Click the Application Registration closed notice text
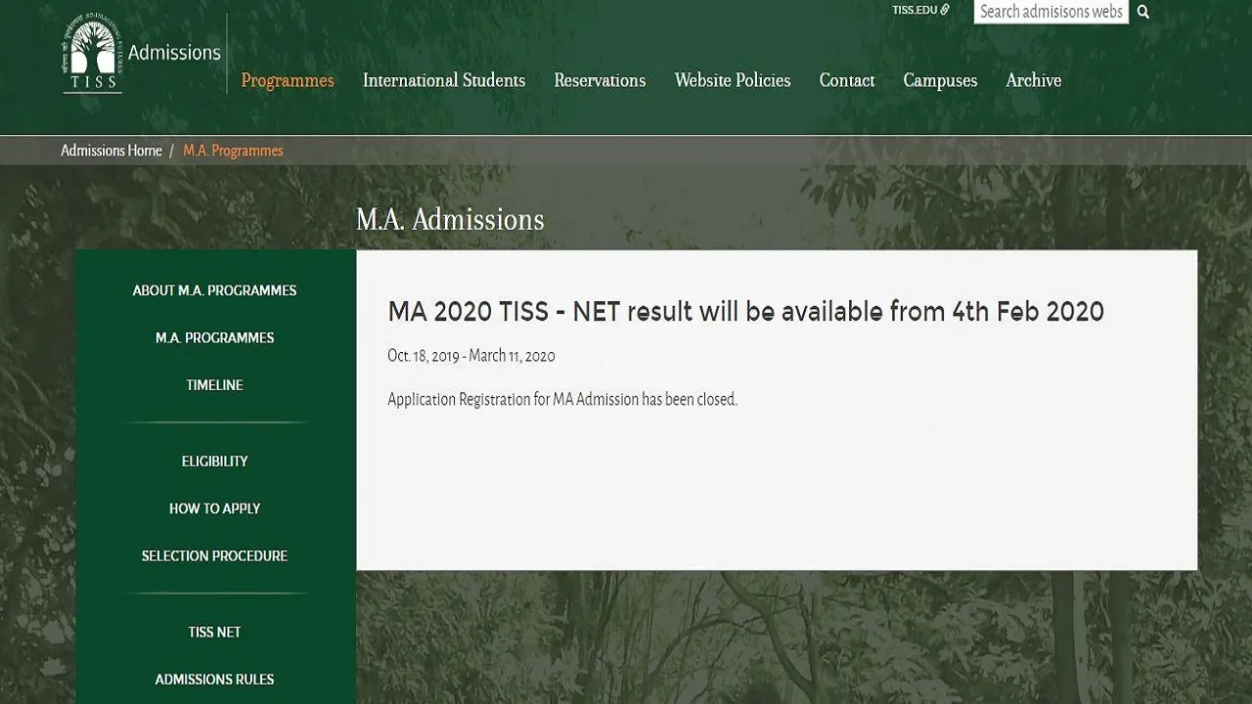 tap(562, 399)
